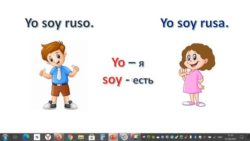Open the Windows Start menu

pos(5,137)
